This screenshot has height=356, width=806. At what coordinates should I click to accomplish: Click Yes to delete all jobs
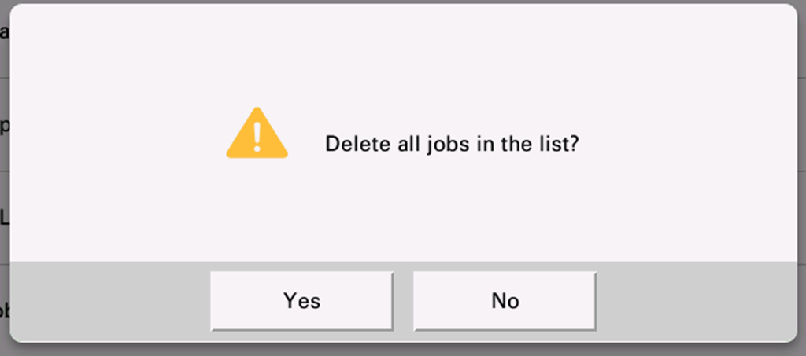coord(301,301)
